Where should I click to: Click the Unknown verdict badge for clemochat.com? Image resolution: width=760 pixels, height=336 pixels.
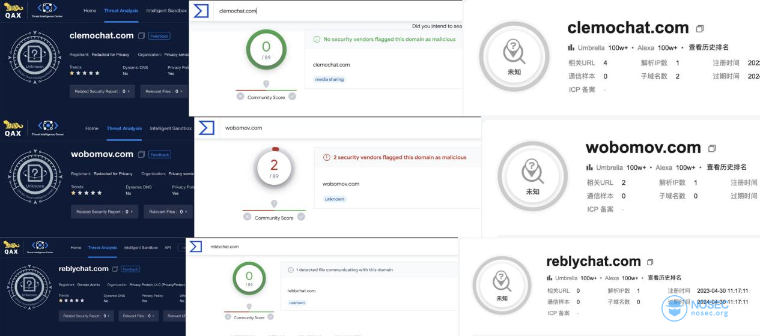35,57
